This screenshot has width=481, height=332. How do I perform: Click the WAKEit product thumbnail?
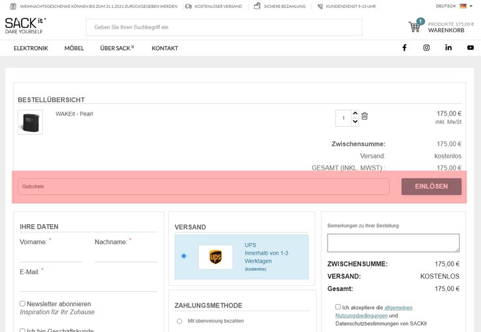coord(30,122)
